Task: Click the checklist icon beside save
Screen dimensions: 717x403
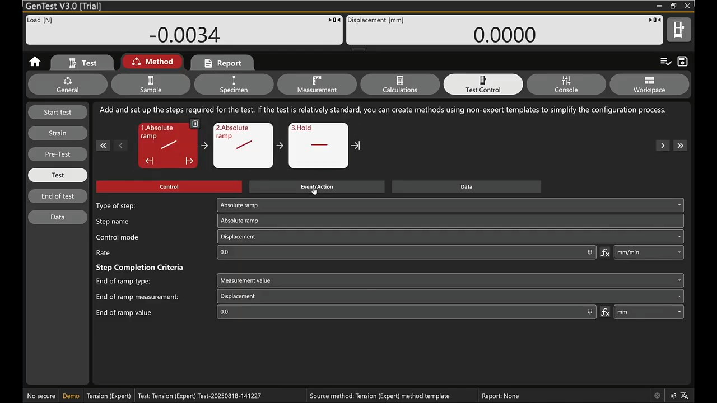Action: (665, 62)
